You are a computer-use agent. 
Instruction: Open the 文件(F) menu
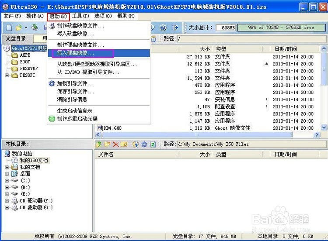click(12, 16)
